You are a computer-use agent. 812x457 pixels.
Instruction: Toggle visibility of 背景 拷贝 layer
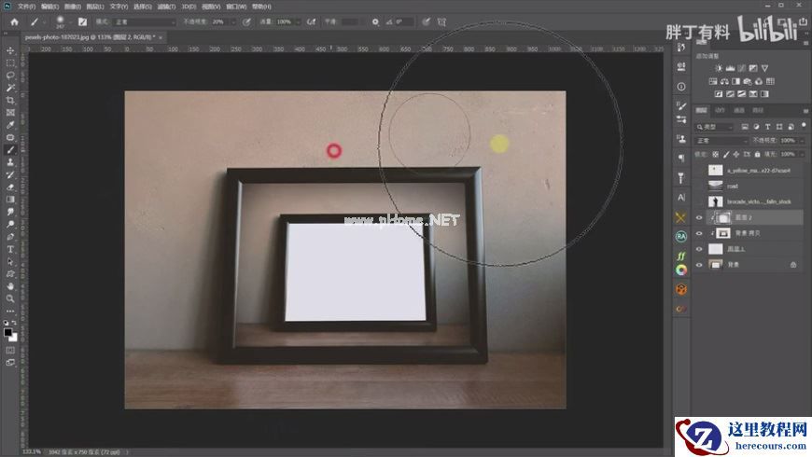pyautogui.click(x=699, y=233)
